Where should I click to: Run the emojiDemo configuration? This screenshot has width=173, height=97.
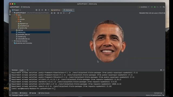coord(152,7)
